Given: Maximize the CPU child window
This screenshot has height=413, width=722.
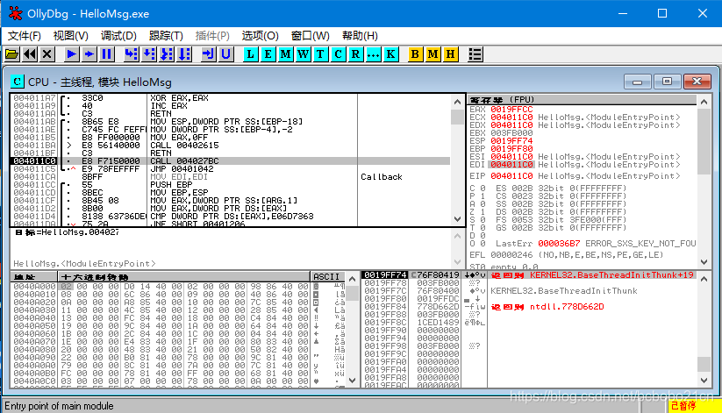Looking at the screenshot, I should tap(667, 82).
